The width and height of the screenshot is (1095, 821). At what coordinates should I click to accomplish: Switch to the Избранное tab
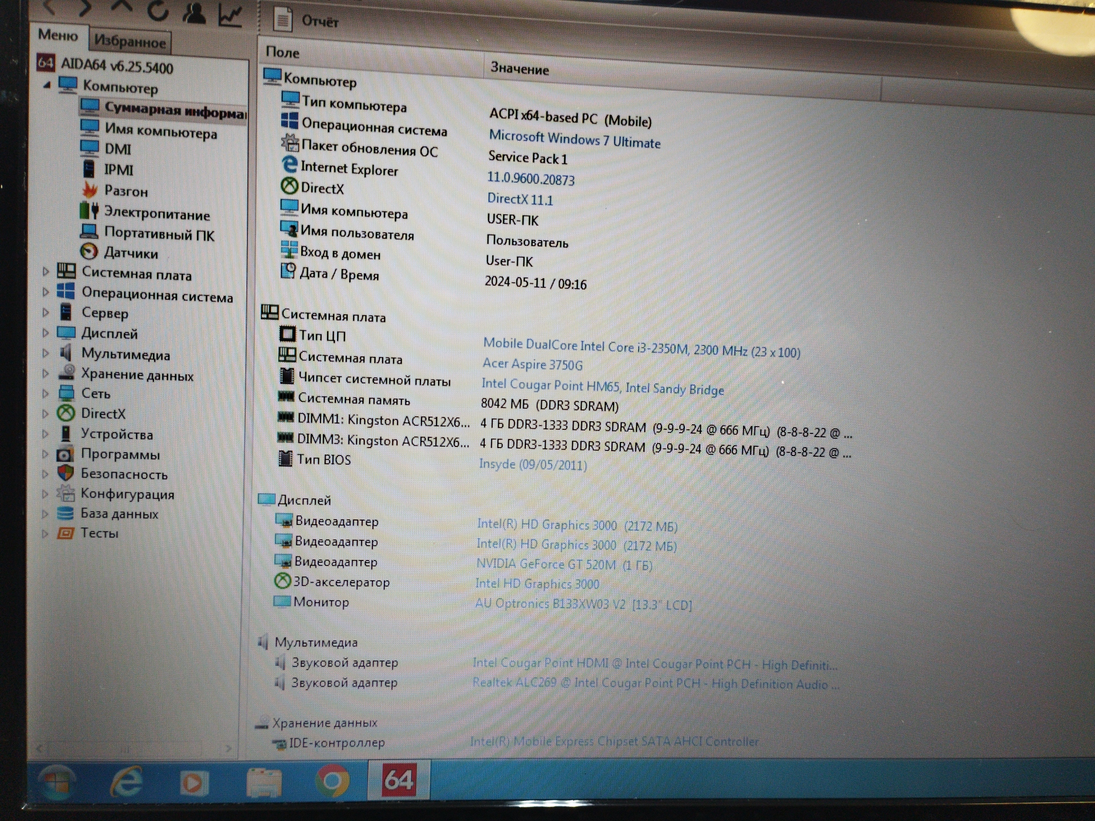[130, 41]
